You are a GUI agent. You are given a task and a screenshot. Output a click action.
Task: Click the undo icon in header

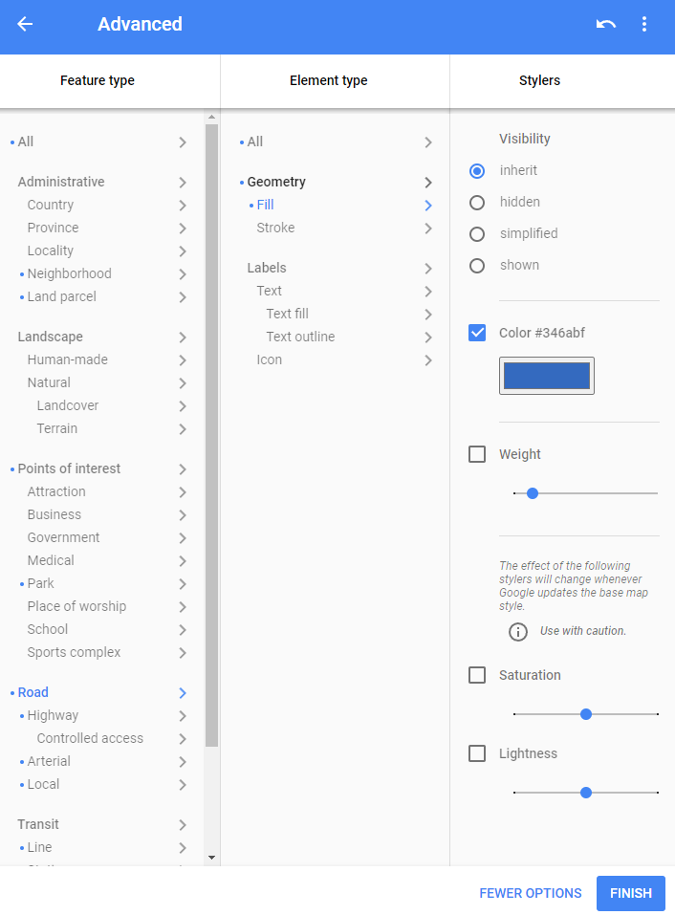606,24
